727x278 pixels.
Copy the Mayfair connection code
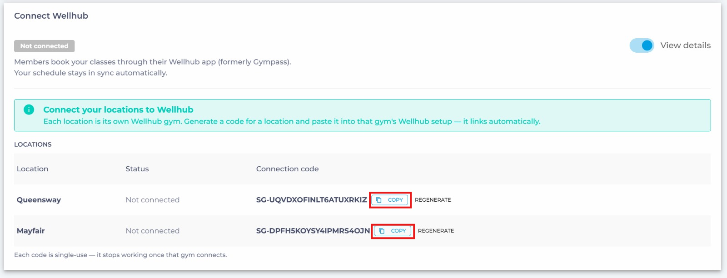pyautogui.click(x=393, y=231)
